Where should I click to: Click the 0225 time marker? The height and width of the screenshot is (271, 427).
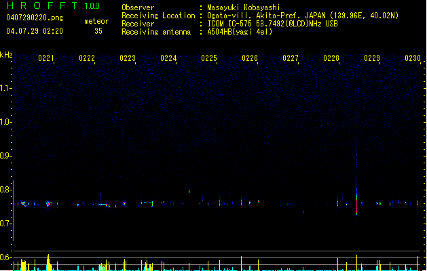tap(209, 58)
